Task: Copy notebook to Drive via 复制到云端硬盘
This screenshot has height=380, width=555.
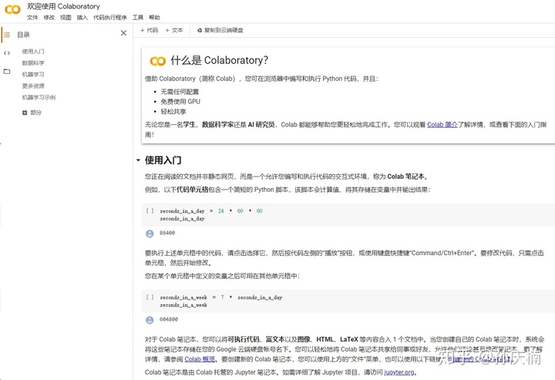Action: click(220, 30)
